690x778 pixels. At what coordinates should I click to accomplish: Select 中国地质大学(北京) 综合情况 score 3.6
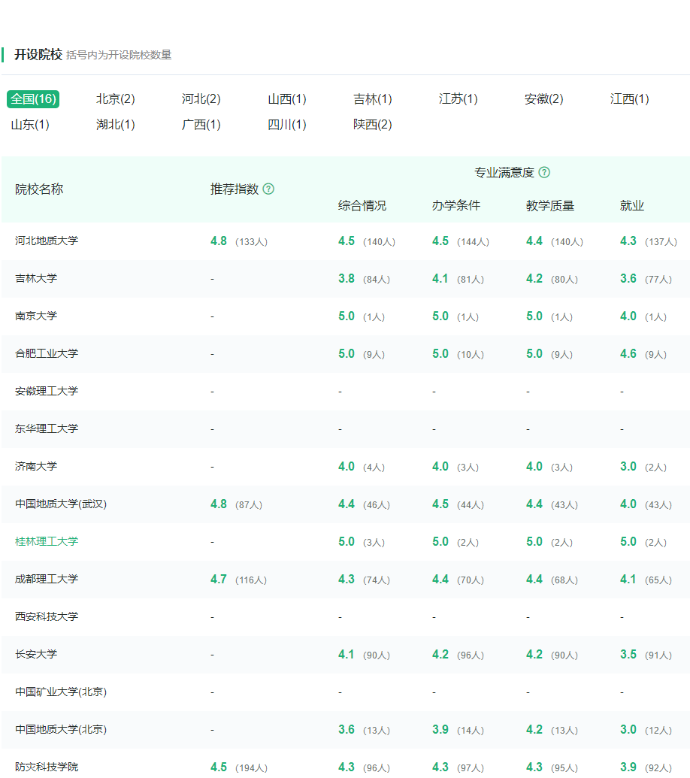click(347, 729)
